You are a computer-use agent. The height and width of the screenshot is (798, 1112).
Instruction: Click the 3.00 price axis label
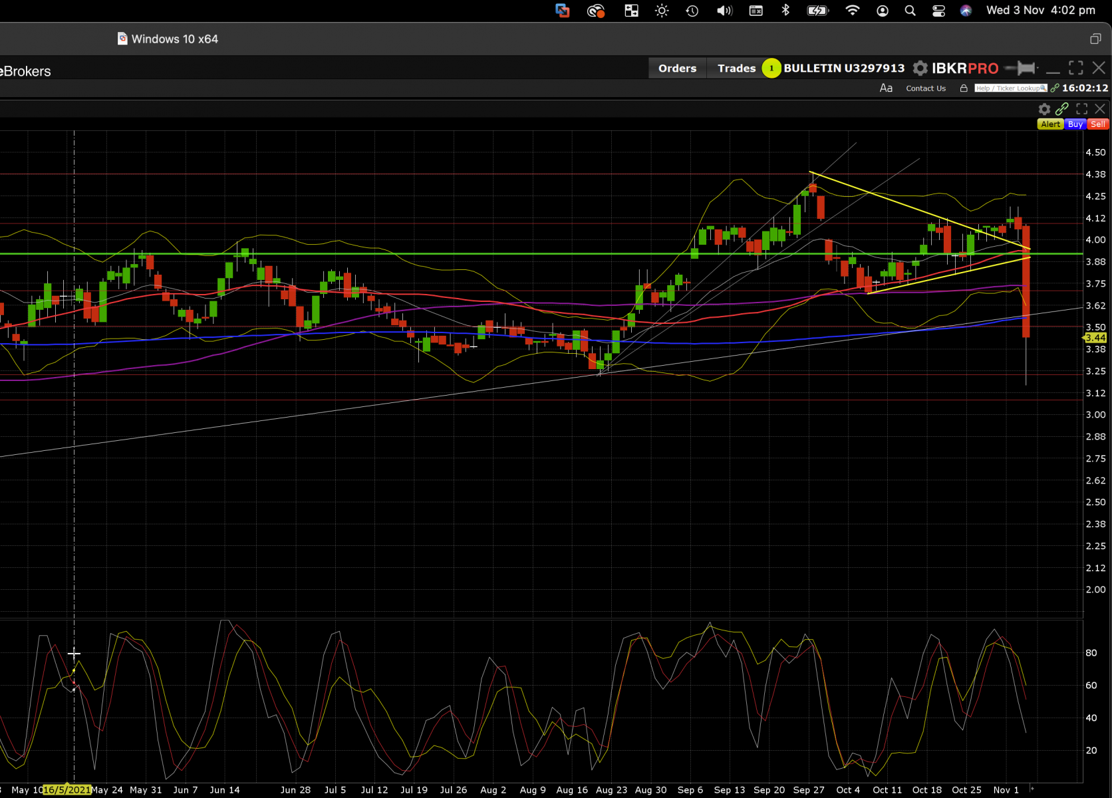click(1095, 415)
